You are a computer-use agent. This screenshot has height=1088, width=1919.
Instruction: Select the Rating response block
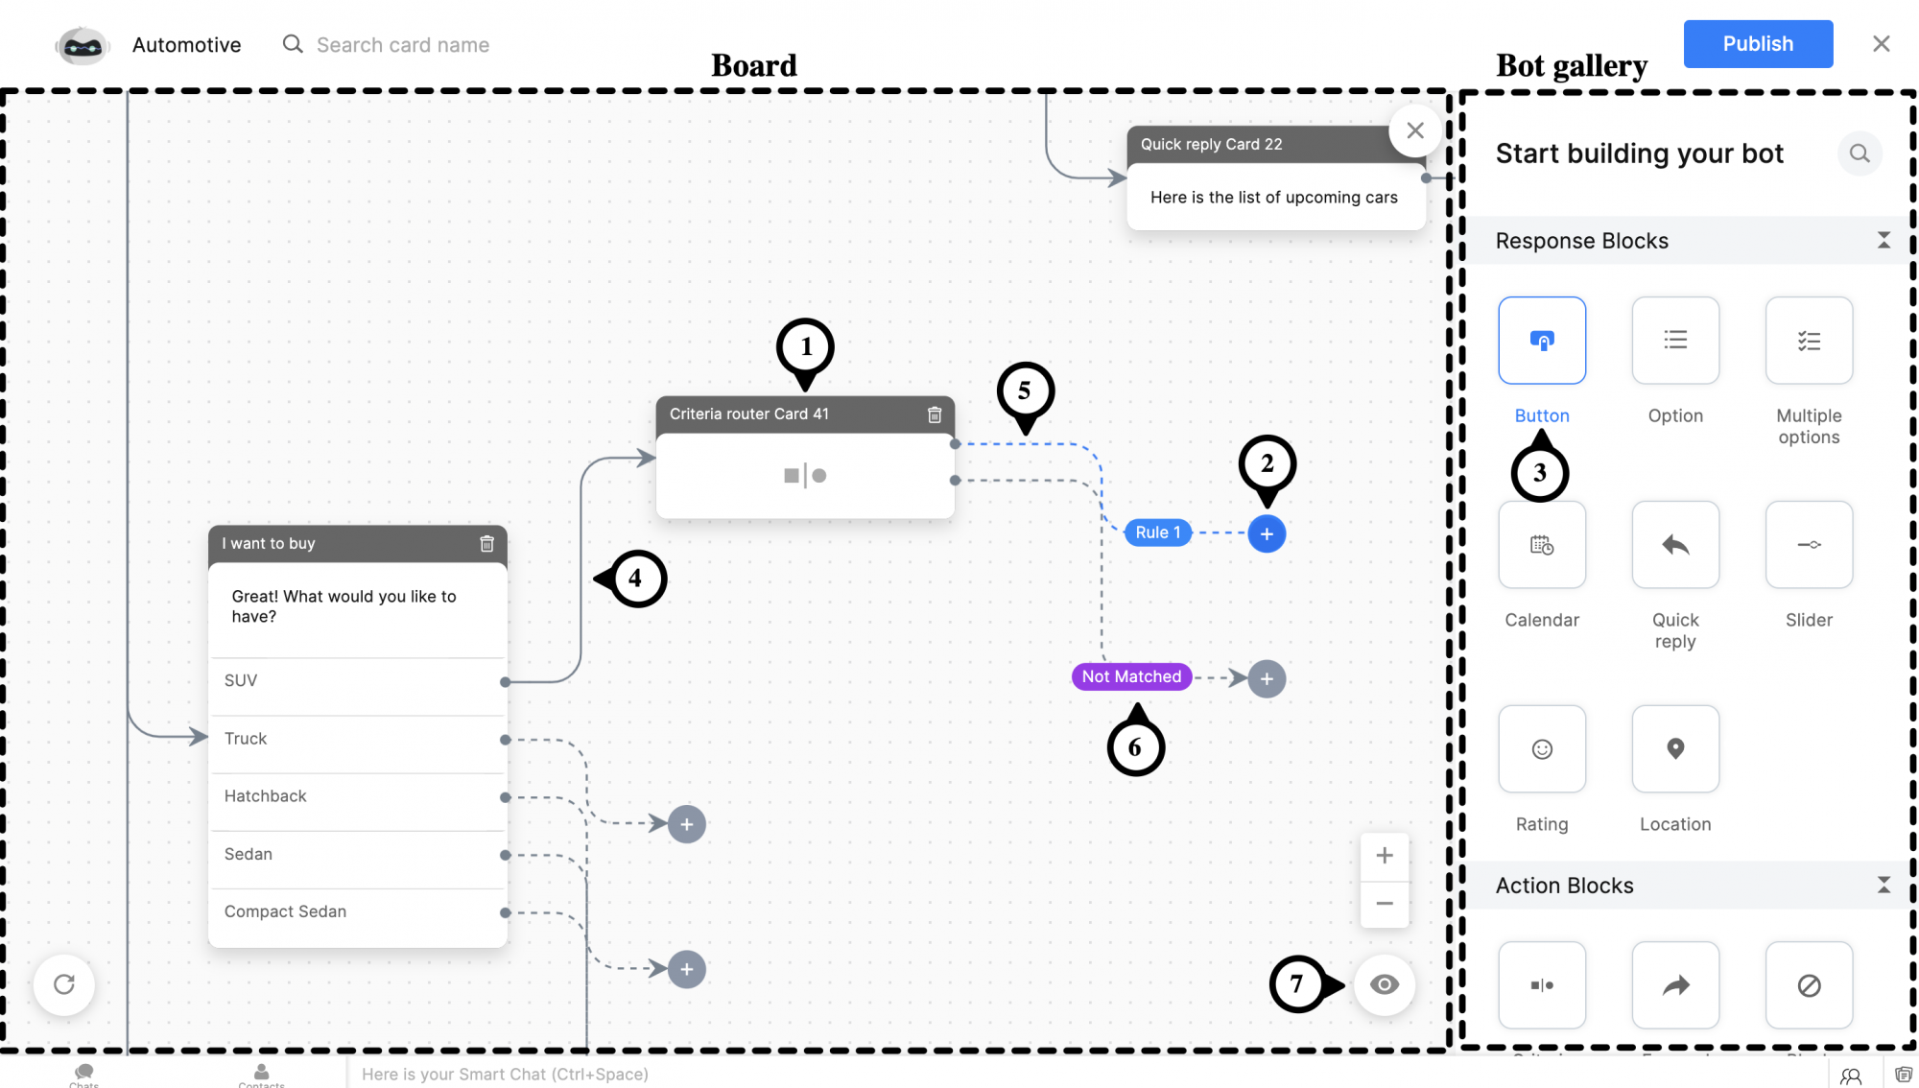point(1542,746)
